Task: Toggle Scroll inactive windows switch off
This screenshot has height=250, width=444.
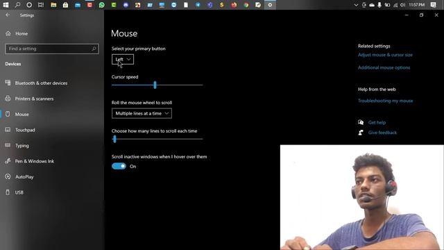Action: (119, 166)
